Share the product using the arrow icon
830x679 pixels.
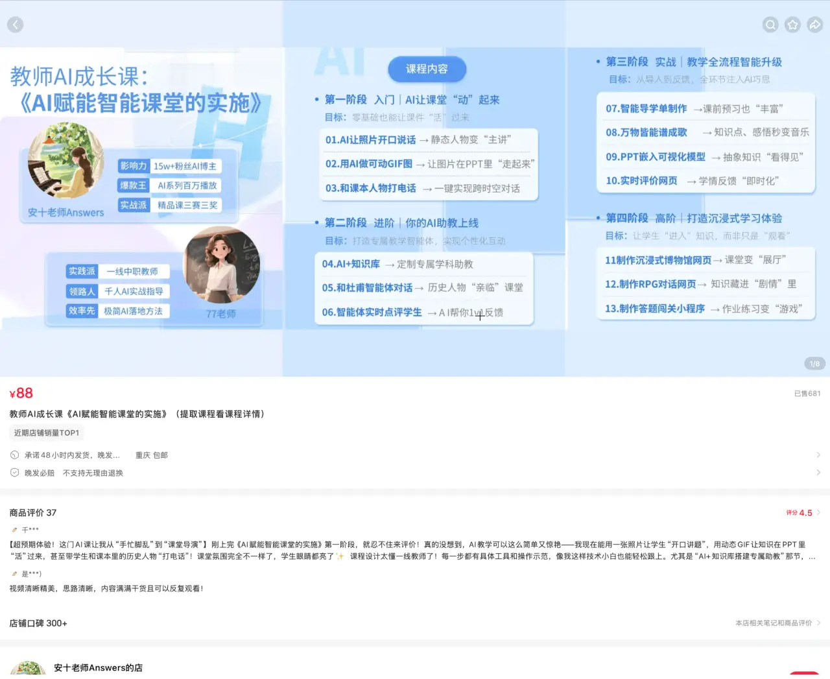click(815, 25)
